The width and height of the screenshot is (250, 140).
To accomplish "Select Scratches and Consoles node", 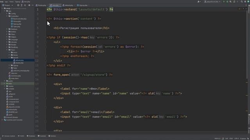I will tap(13, 120).
